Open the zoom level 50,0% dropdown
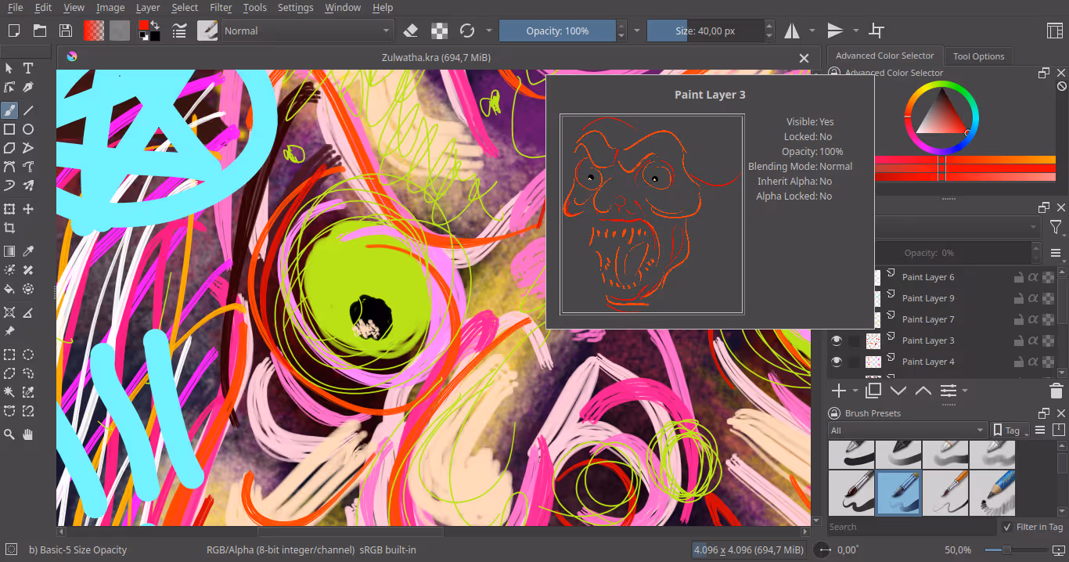Image resolution: width=1069 pixels, height=562 pixels. click(958, 550)
